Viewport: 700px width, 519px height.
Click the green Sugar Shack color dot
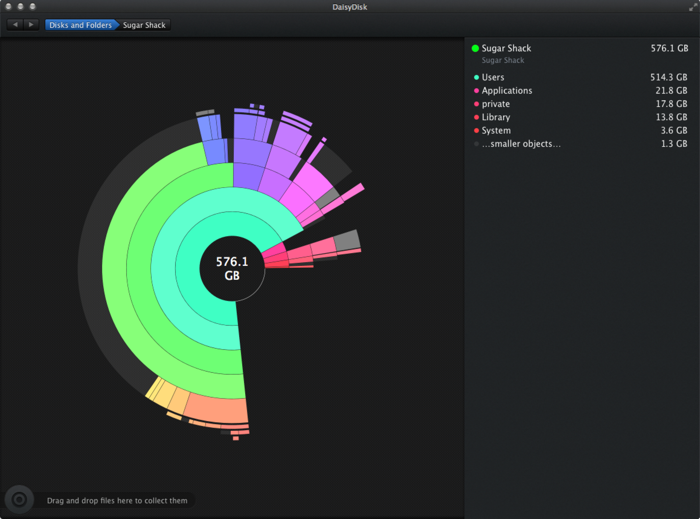[475, 48]
